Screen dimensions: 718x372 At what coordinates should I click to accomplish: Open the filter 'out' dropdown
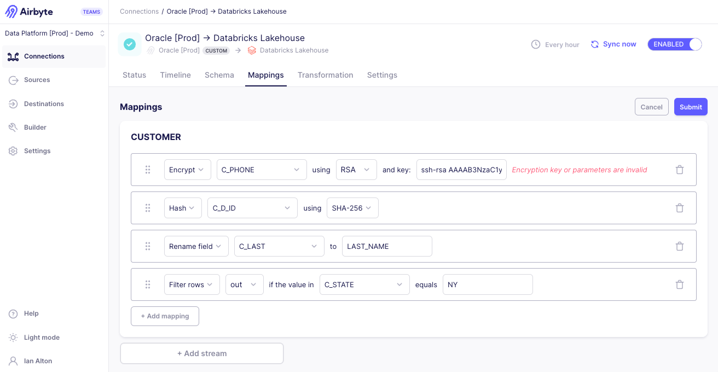click(x=245, y=284)
